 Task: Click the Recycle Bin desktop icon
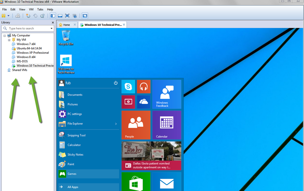click(66, 38)
